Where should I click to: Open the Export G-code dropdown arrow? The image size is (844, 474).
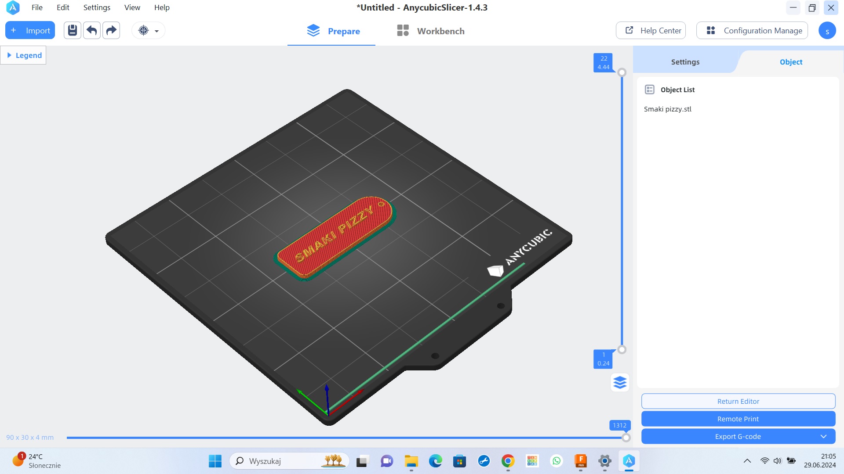(x=824, y=436)
